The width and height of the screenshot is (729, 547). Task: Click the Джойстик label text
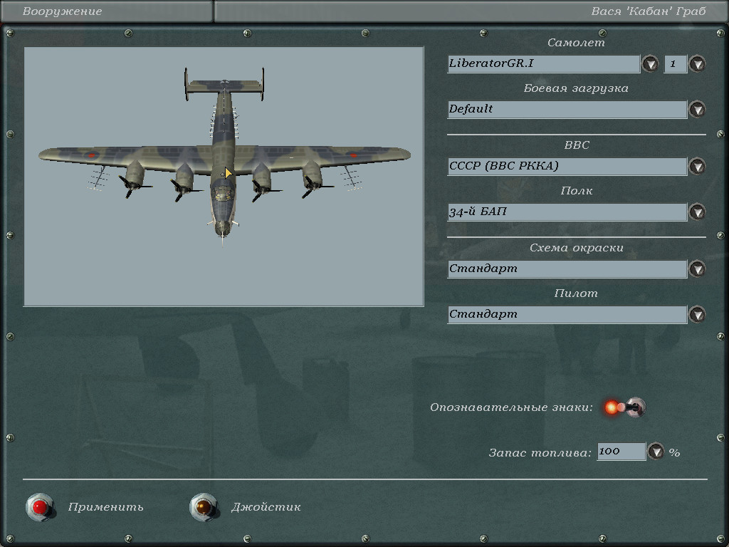click(x=266, y=507)
